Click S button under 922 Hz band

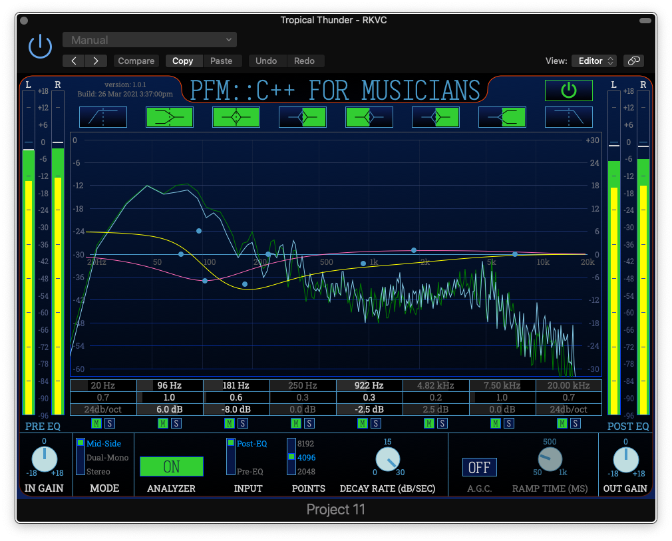click(x=376, y=423)
